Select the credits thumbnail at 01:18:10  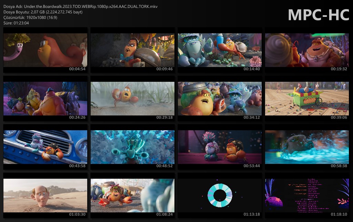307,196
